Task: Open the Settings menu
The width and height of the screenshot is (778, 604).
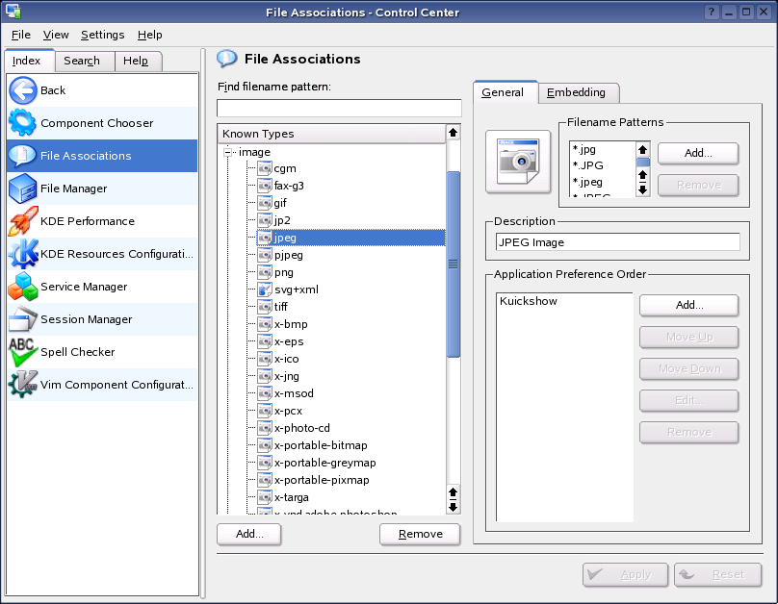Action: (x=102, y=35)
